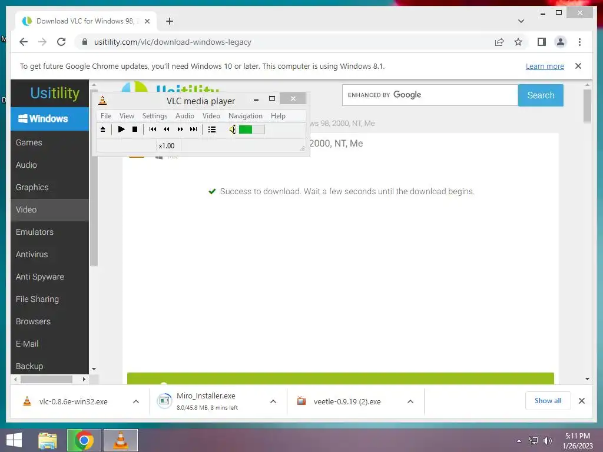This screenshot has height=452, width=603.
Task: Open the Backup category
Action: pyautogui.click(x=49, y=366)
